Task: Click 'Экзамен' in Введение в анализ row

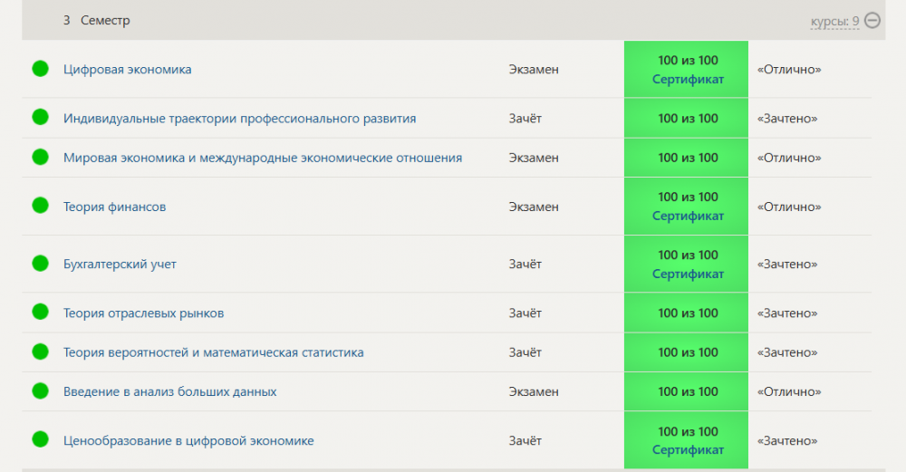Action: tap(534, 391)
